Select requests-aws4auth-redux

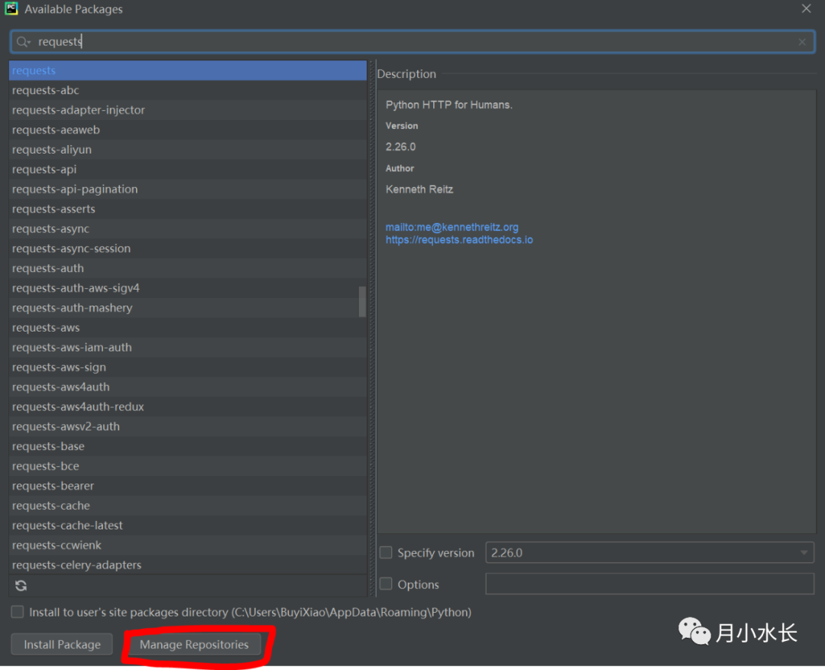pyautogui.click(x=188, y=407)
